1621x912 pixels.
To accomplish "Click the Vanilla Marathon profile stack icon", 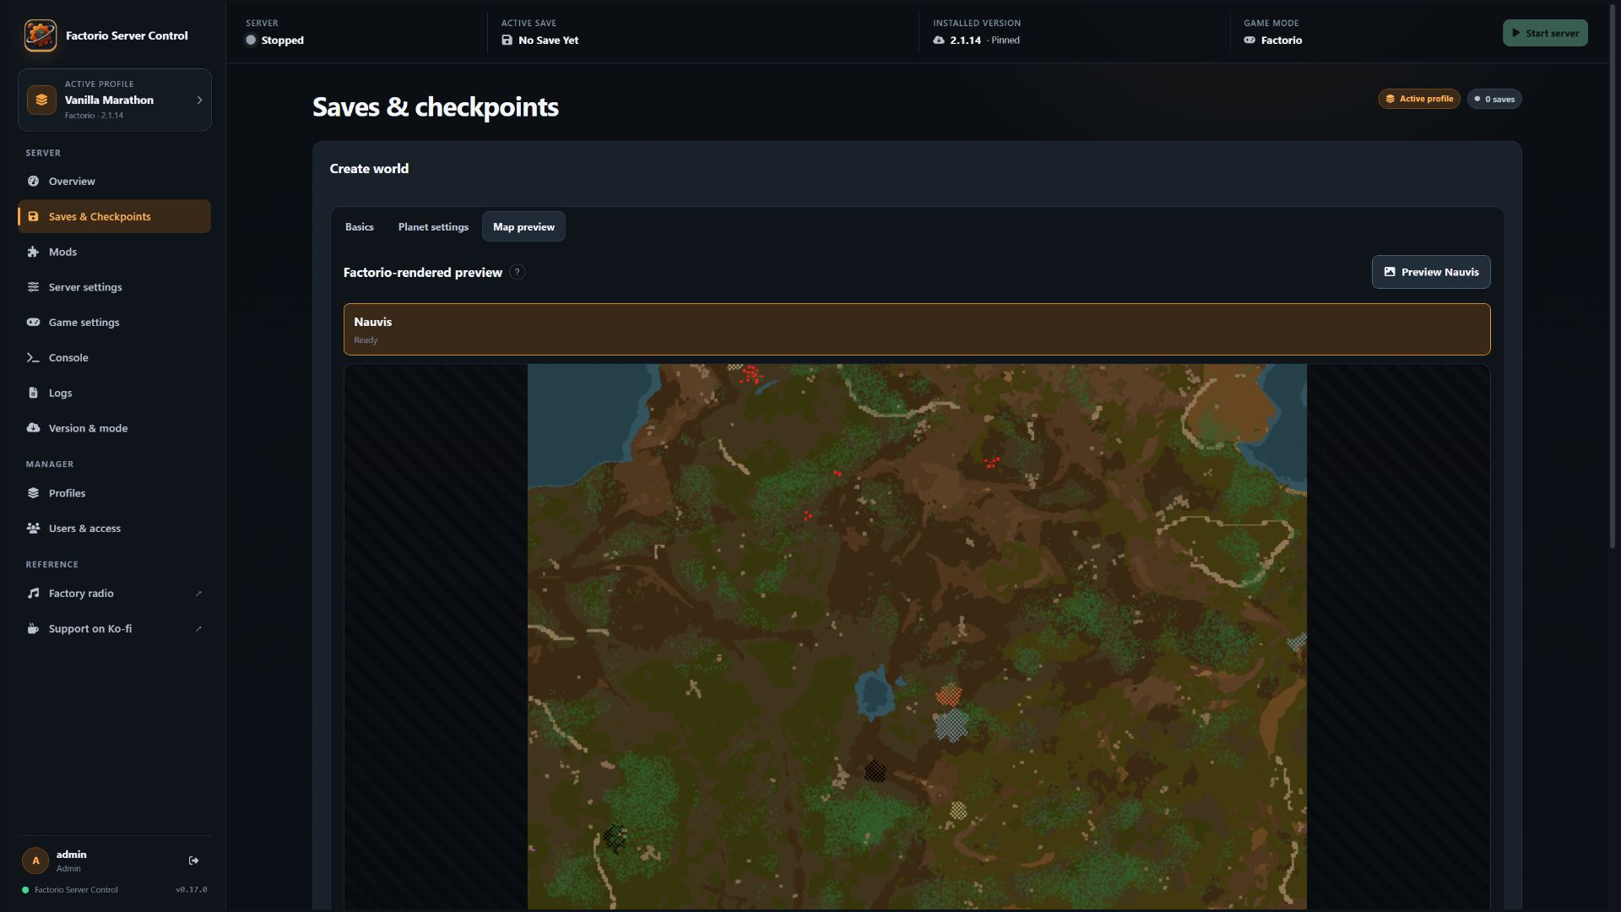I will click(x=41, y=100).
